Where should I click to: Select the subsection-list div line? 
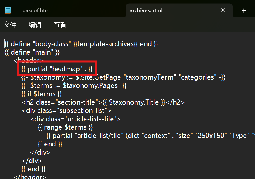60,110
